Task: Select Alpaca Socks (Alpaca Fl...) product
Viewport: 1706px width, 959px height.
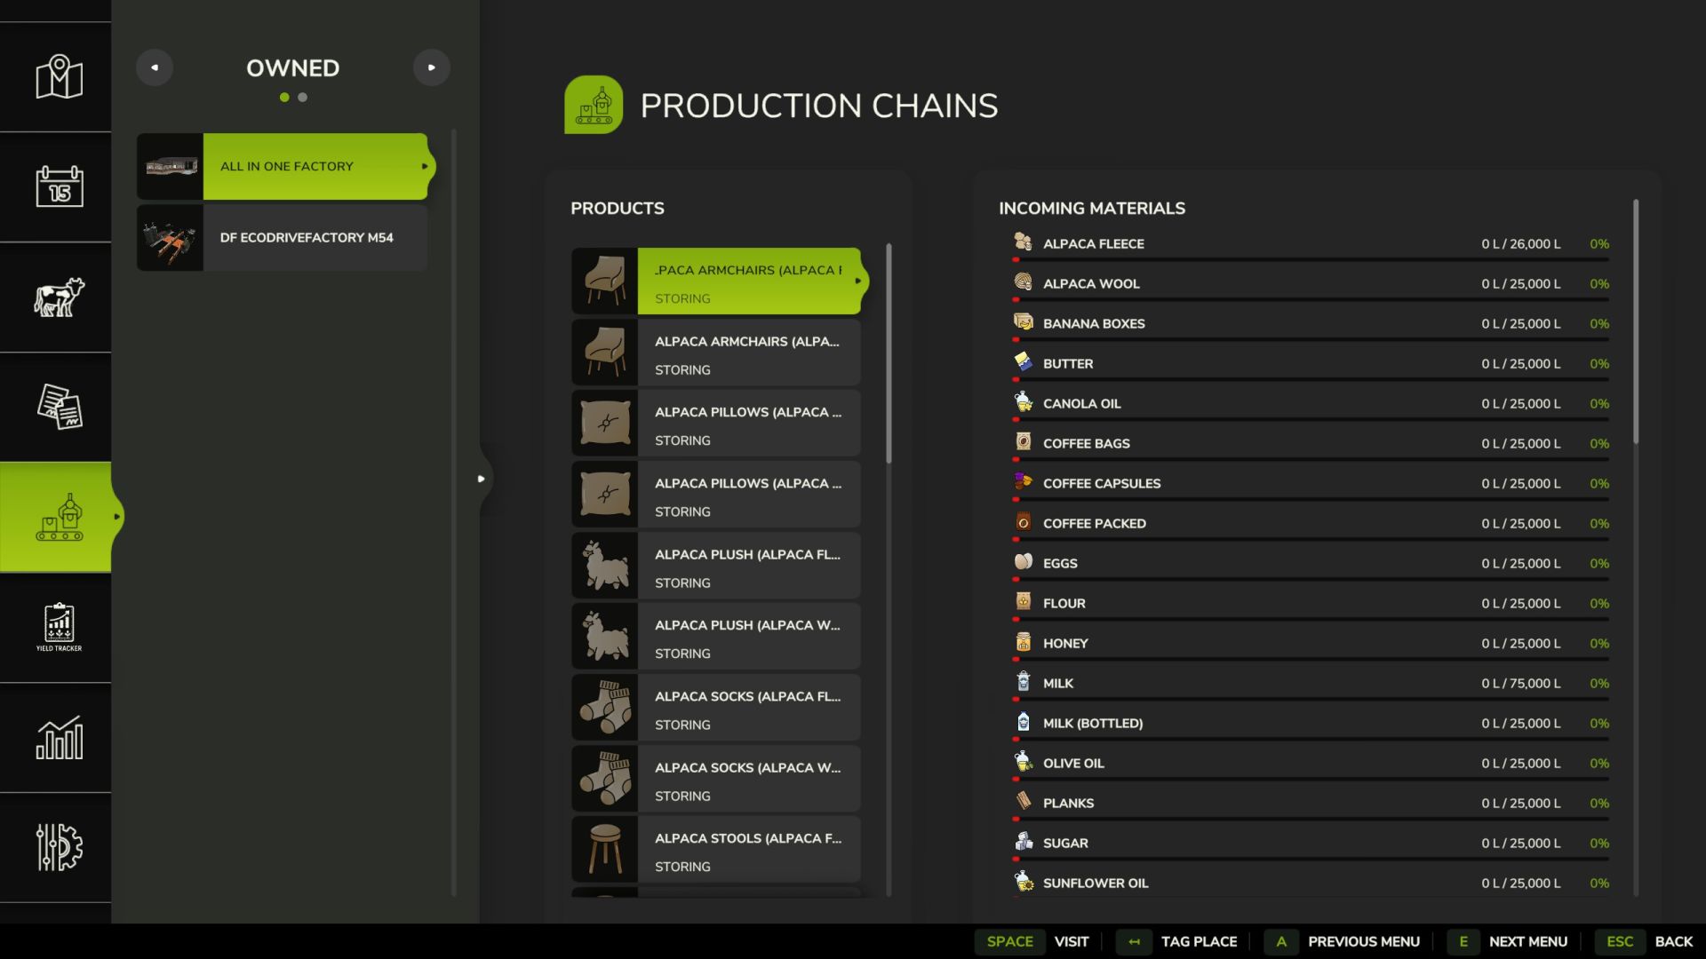Action: tap(716, 707)
